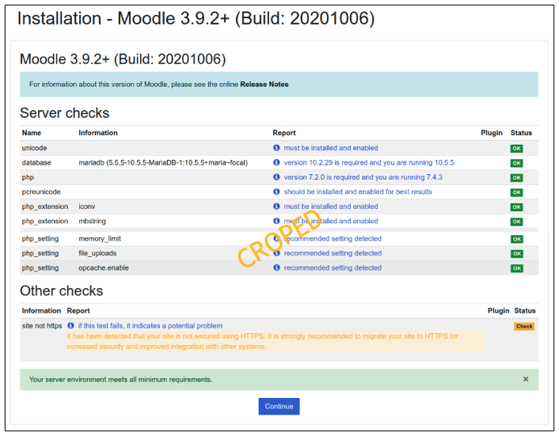Screen dimensions: 559x436
Task: Click the OK status badge for mbstring
Action: coord(516,222)
